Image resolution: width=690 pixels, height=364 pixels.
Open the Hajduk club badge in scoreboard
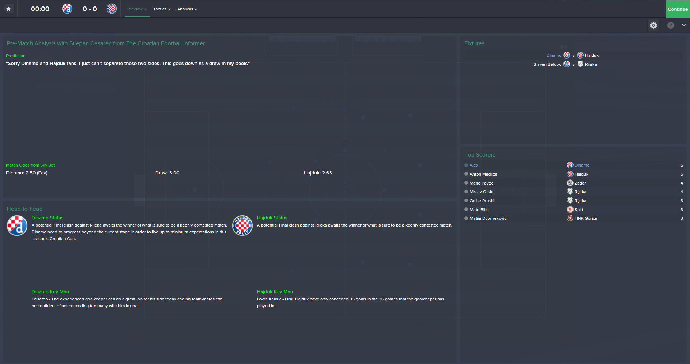pos(112,9)
